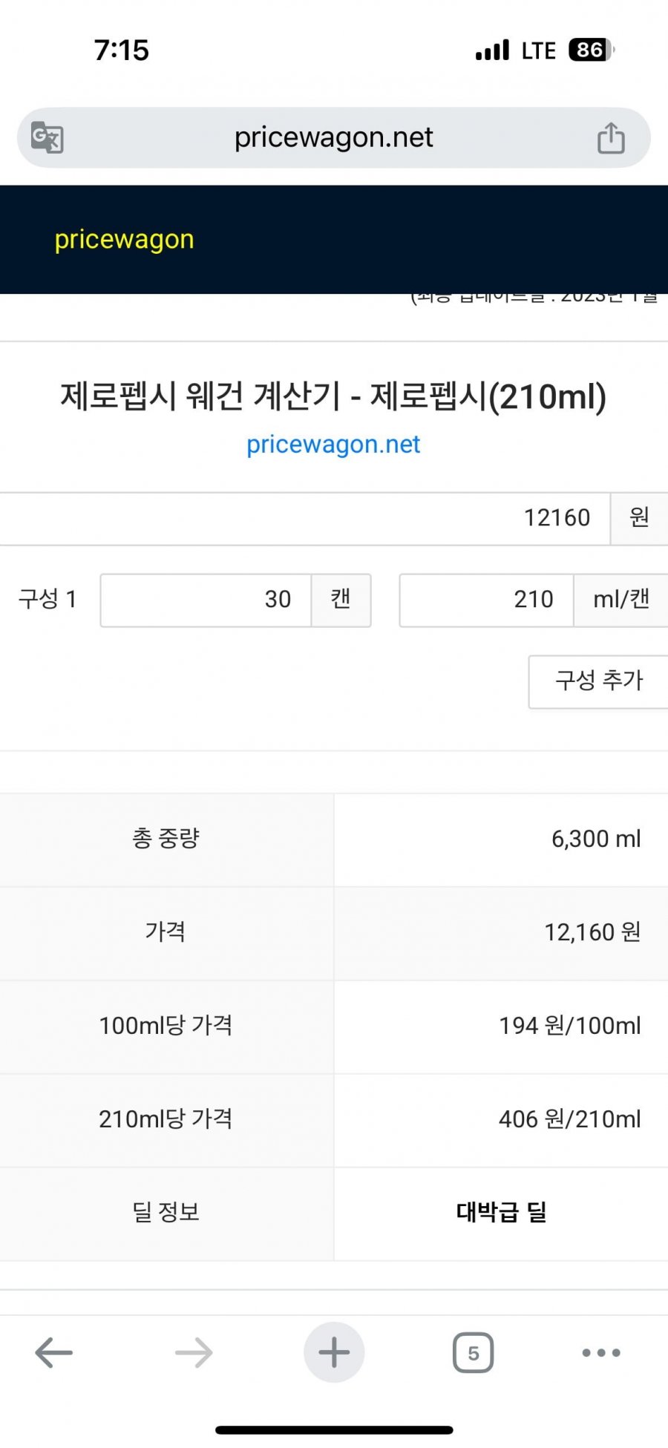This screenshot has height=1448, width=668.
Task: Tap the Google Translate icon in address bar
Action: pos(48,137)
